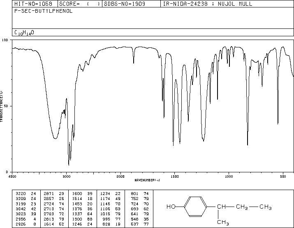The image size is (294, 228).
Task: Click the 1234 peak entry
Action: click(x=110, y=194)
